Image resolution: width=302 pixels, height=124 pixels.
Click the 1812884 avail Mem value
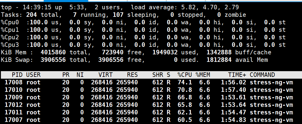[x=219, y=60]
